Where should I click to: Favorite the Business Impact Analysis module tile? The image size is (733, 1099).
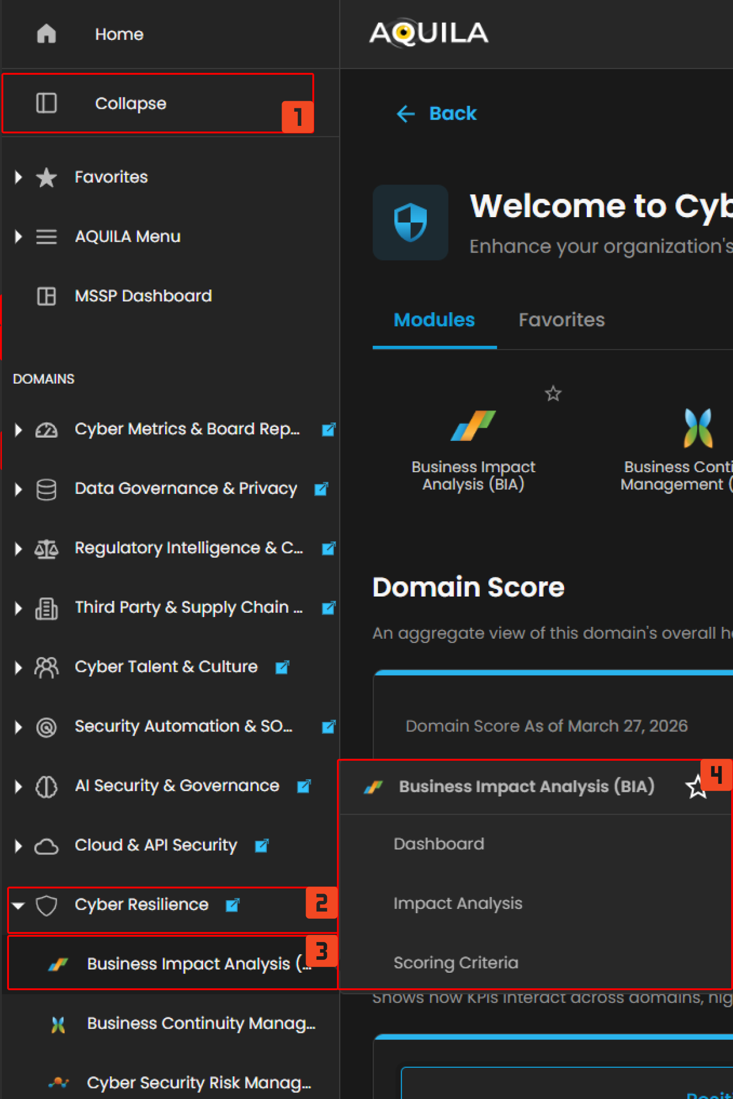point(553,394)
